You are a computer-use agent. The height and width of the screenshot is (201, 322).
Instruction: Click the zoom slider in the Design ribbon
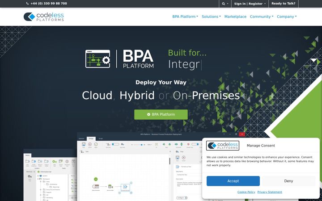click(138, 145)
